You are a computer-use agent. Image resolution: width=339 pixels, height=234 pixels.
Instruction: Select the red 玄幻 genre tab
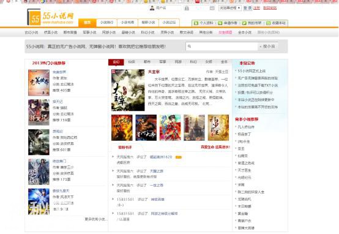click(116, 62)
